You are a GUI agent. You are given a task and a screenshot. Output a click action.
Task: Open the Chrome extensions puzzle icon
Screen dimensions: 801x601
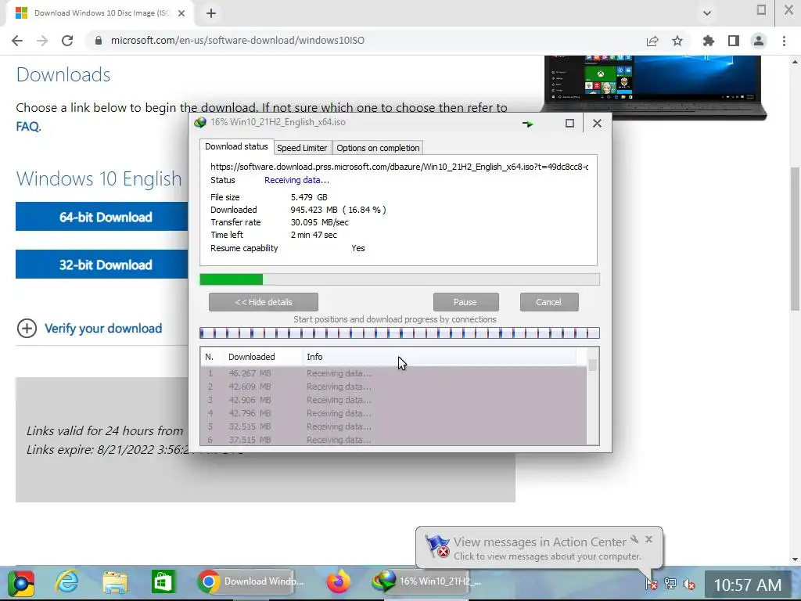[709, 41]
